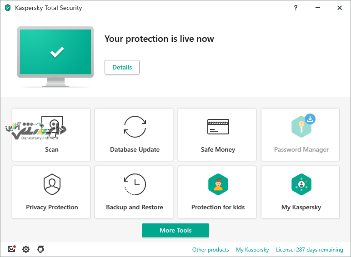Viewport: 351px width, 257px height.
Task: Open the Protection for kids icon
Action: [x=218, y=184]
